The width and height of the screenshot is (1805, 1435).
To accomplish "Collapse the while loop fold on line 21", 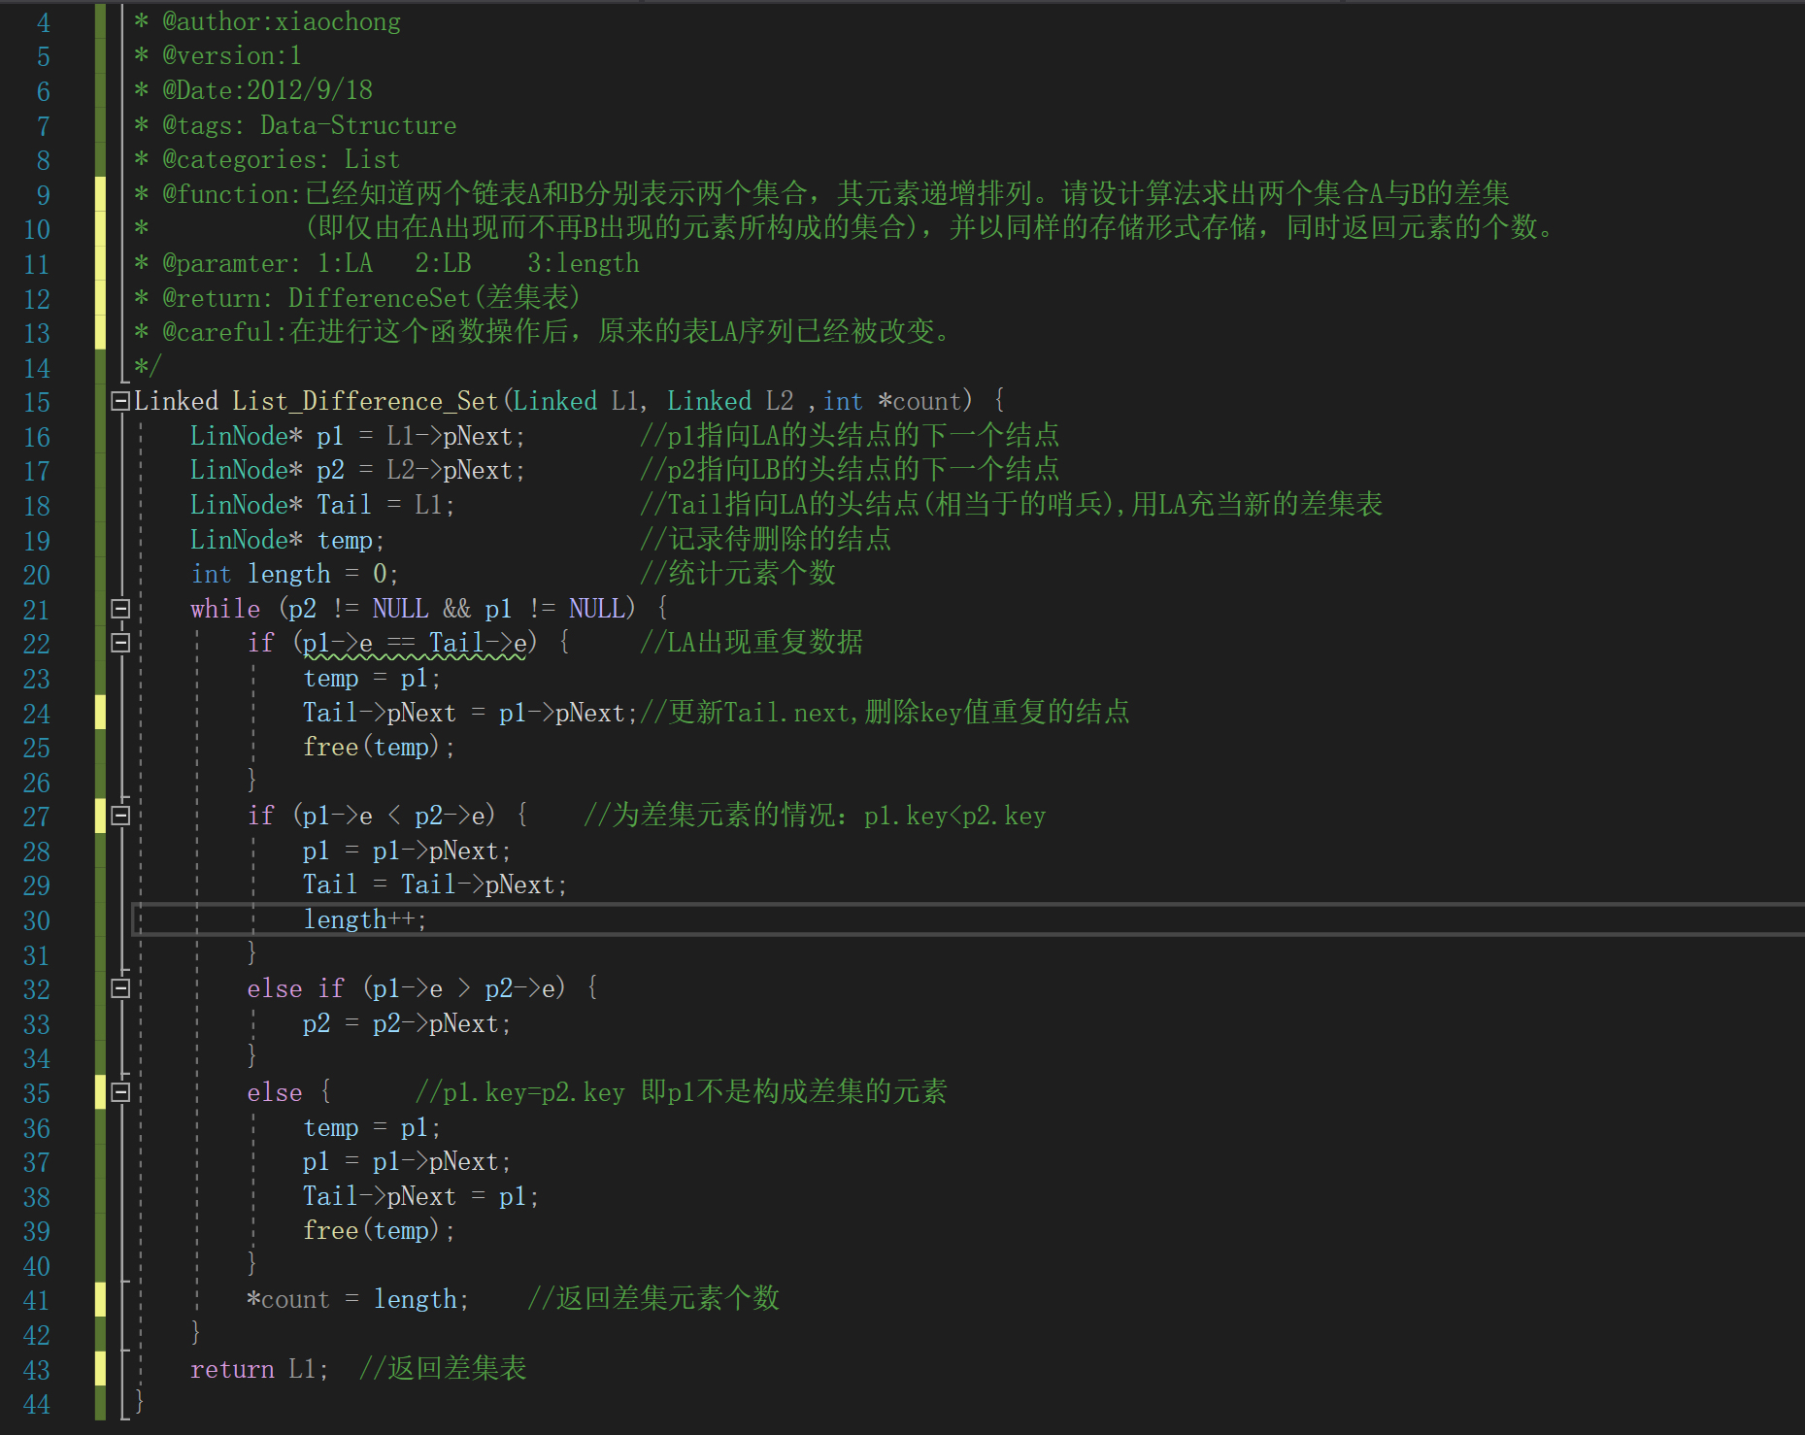I will tap(120, 609).
